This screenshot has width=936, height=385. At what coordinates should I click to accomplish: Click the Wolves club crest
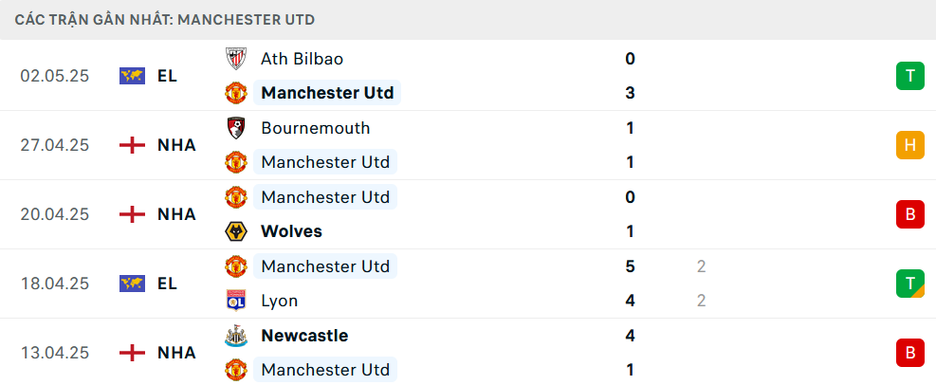pos(235,231)
